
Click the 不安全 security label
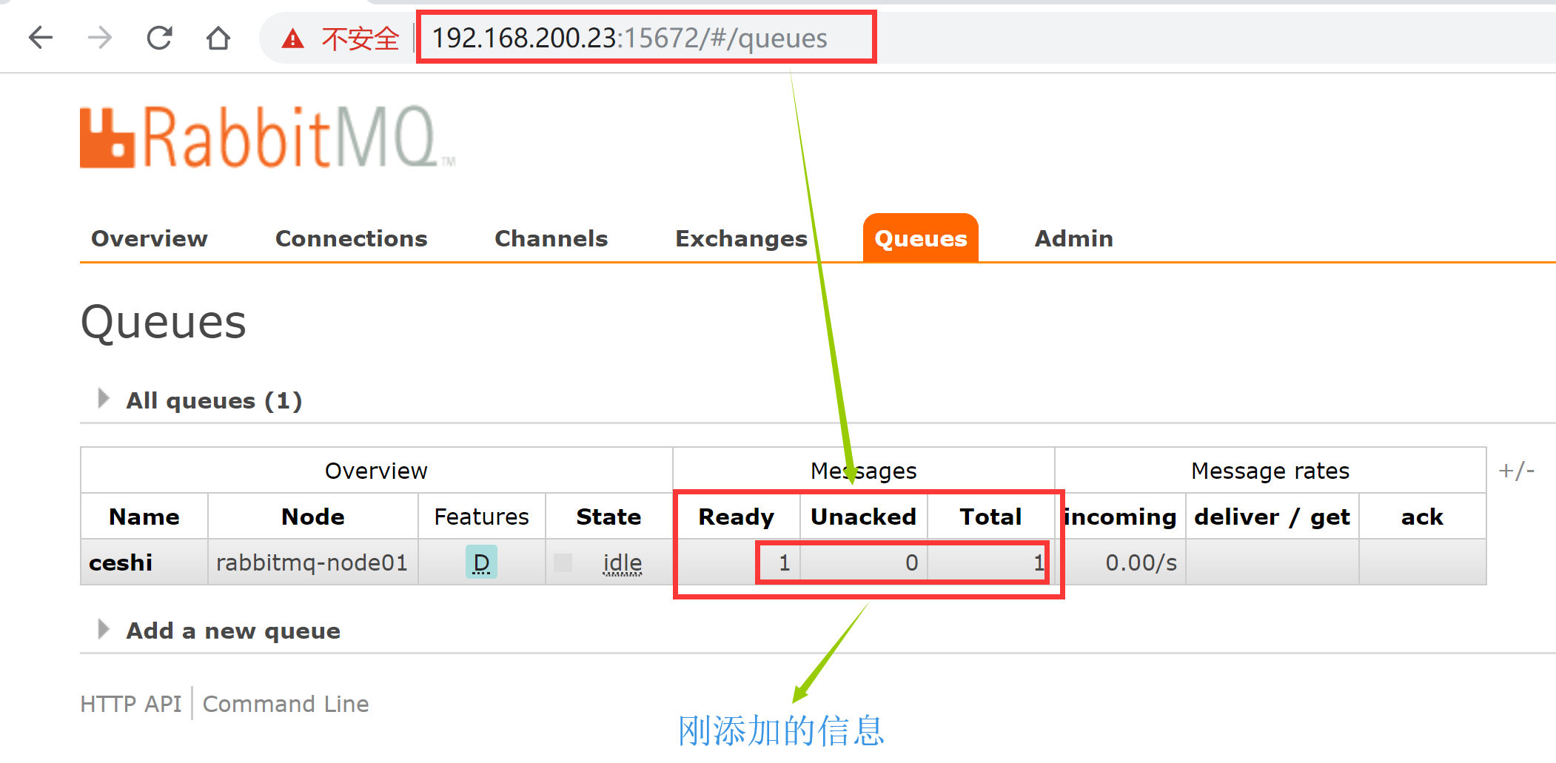361,38
